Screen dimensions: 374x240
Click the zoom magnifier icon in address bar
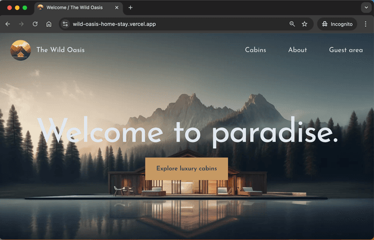point(292,24)
